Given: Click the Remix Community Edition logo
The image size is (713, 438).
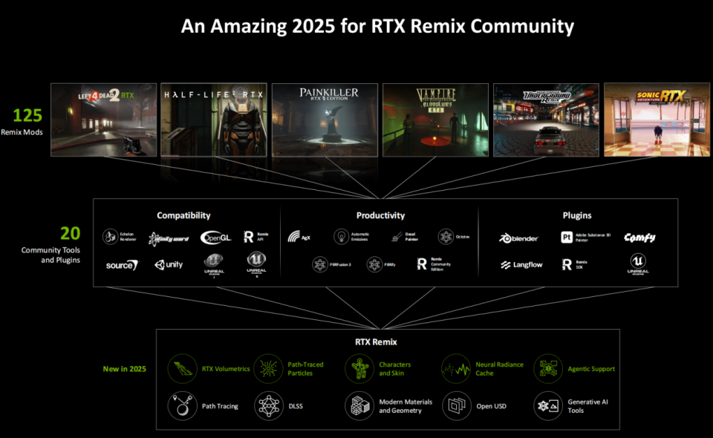Looking at the screenshot, I should click(422, 264).
